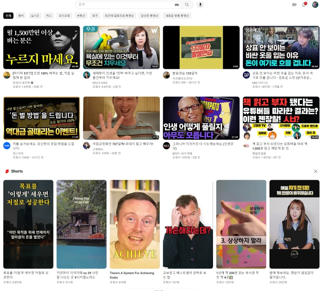This screenshot has width=321, height=291.
Task: Click the Shorts logo icon
Action: 7,171
